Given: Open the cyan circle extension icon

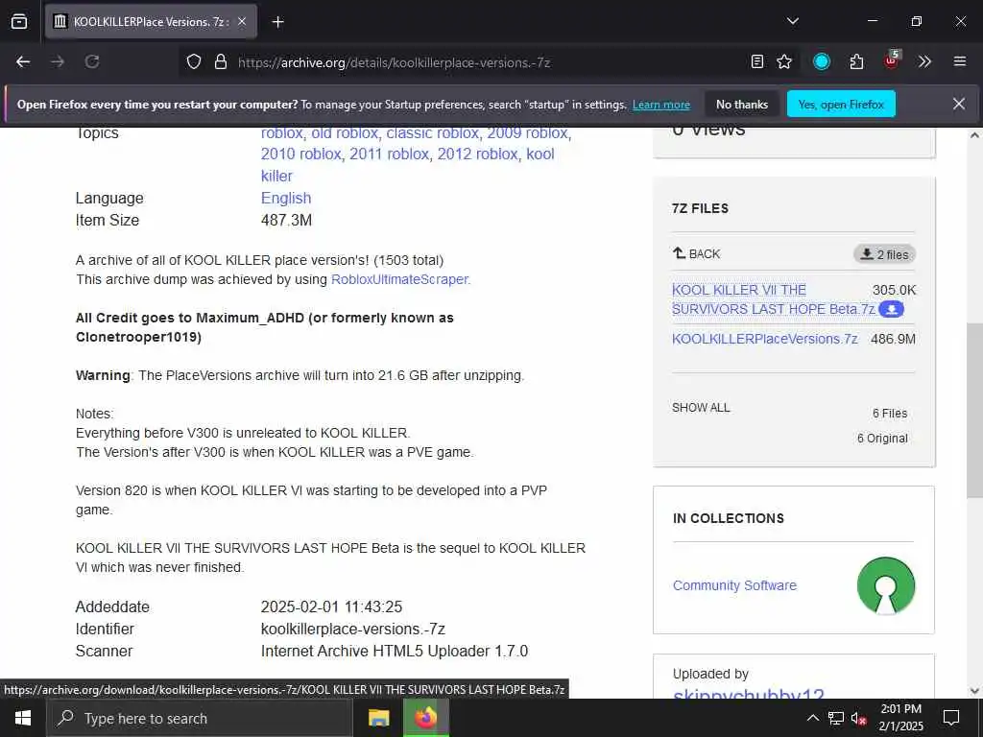Looking at the screenshot, I should [822, 61].
